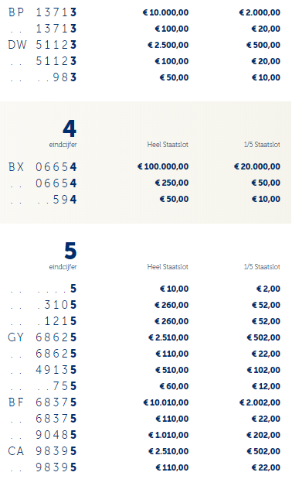The width and height of the screenshot is (292, 486).
Task: Click the large 4 eindcijfer heading
Action: point(70,128)
